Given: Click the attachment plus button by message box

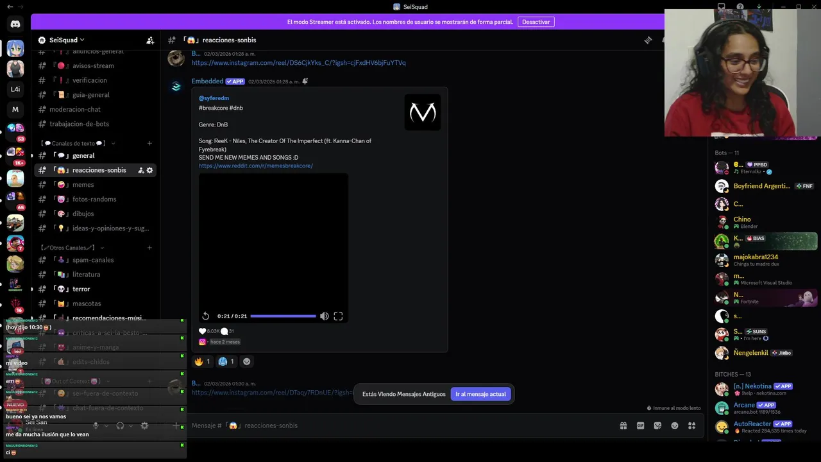Looking at the screenshot, I should pyautogui.click(x=176, y=425).
